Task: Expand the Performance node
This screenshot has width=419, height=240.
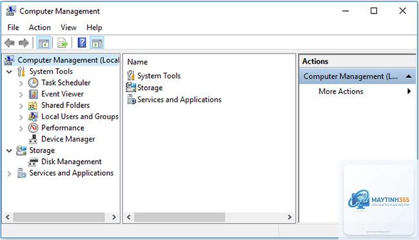Action: pyautogui.click(x=21, y=129)
